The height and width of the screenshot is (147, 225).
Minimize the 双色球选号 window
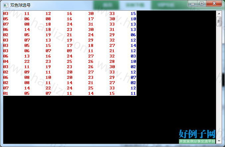point(193,4)
